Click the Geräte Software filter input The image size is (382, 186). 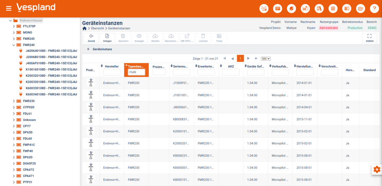click(x=256, y=72)
